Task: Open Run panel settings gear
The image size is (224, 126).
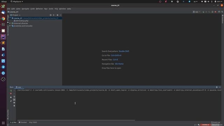Action: coord(217,87)
